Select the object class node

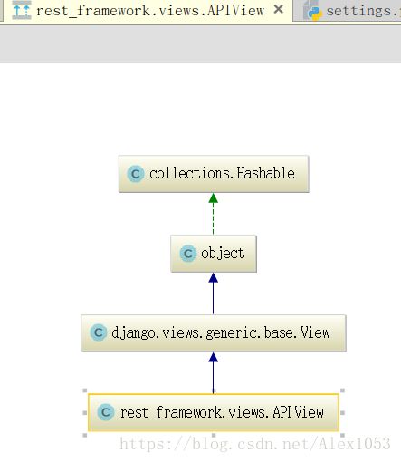pos(214,254)
